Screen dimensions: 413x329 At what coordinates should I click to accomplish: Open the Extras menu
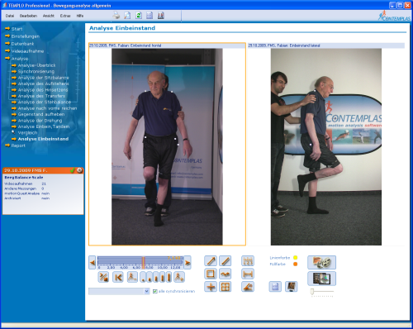pos(65,16)
